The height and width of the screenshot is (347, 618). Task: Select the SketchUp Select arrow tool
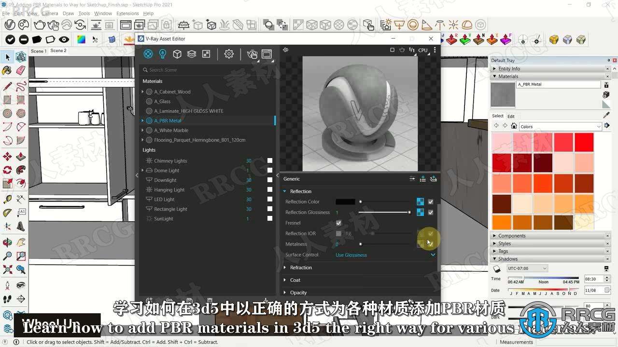tap(7, 57)
